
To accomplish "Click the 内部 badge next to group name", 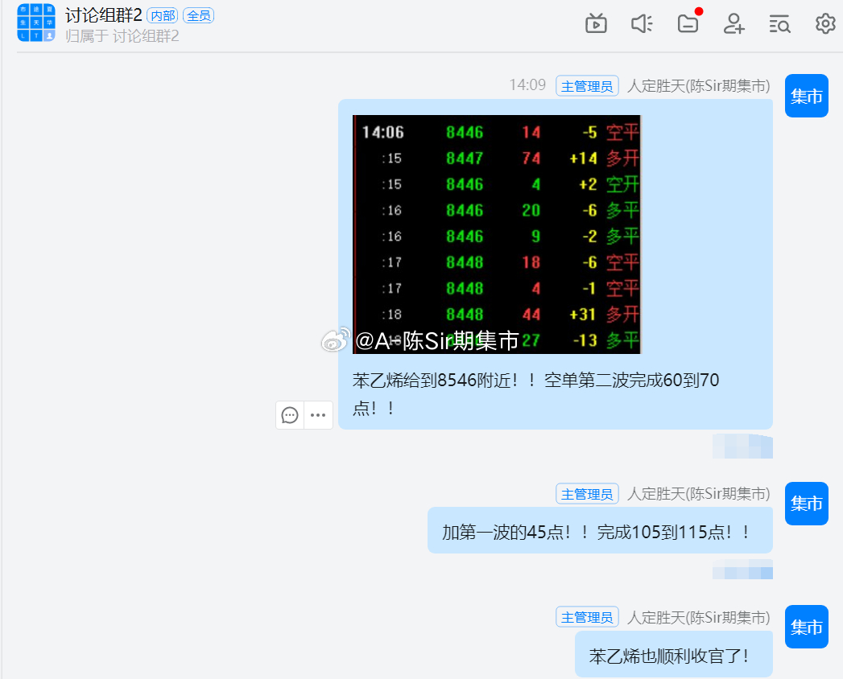I will point(163,14).
